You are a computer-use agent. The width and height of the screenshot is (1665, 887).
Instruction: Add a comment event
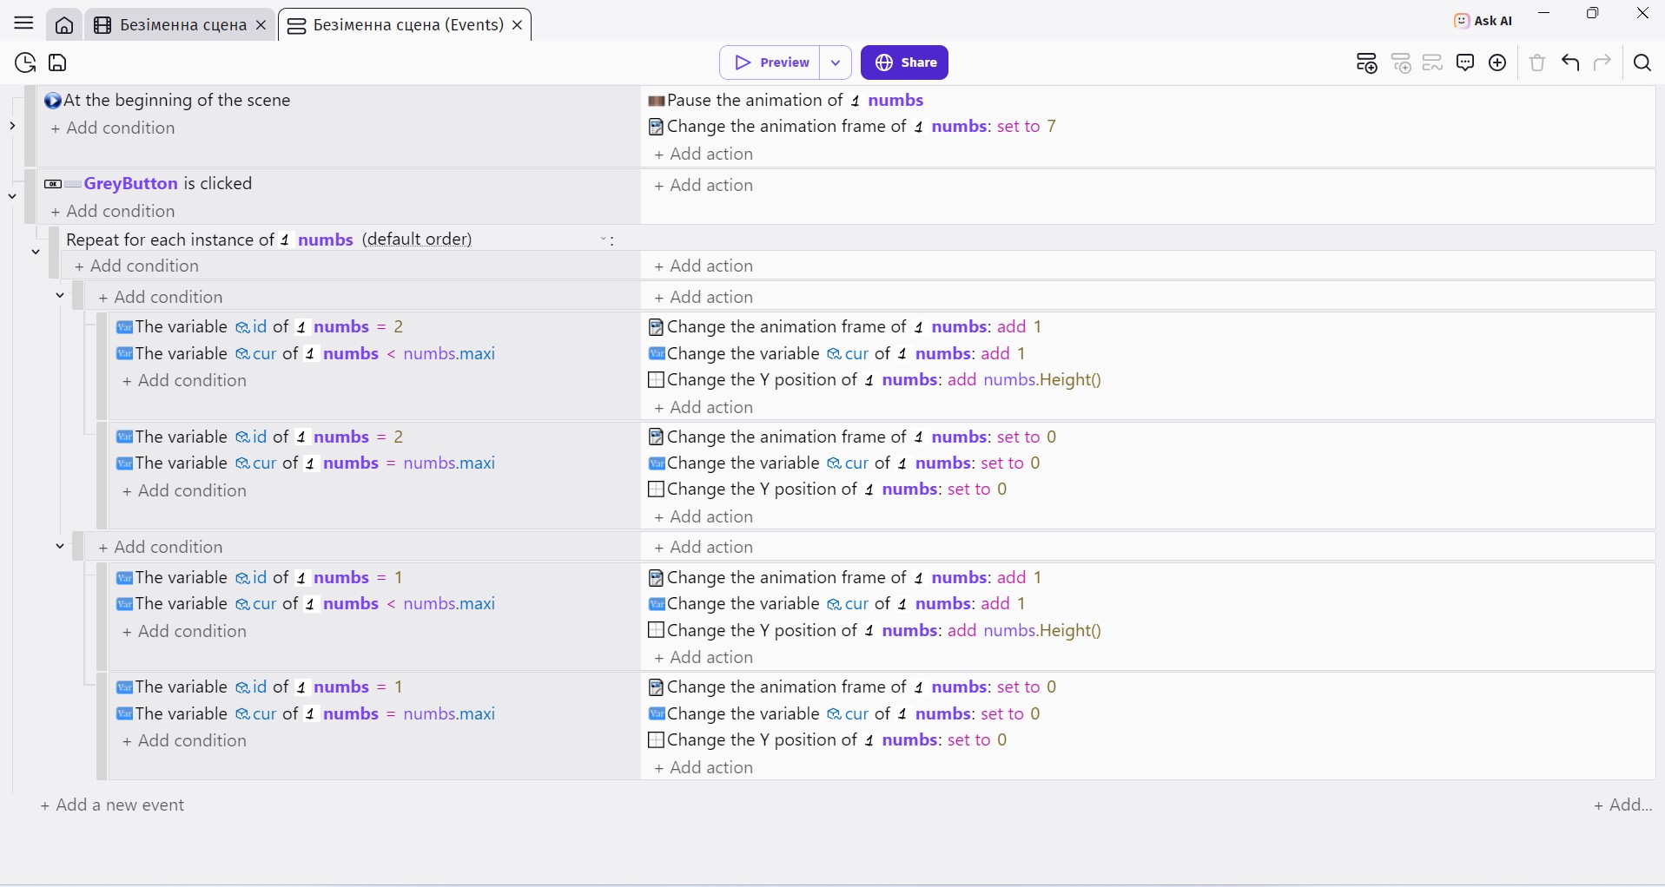click(1465, 62)
